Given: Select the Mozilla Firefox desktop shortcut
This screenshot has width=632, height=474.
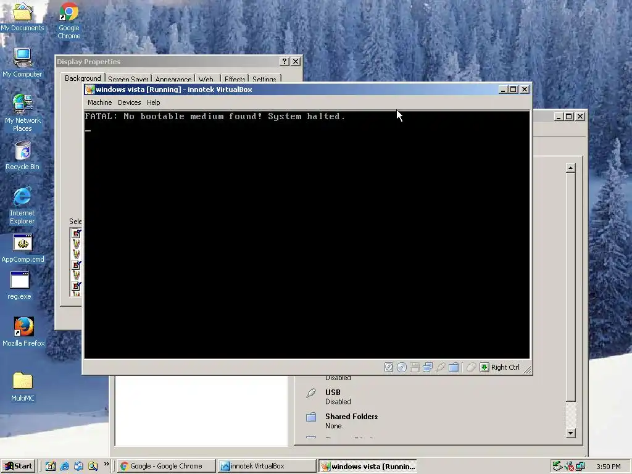Looking at the screenshot, I should (x=23, y=331).
